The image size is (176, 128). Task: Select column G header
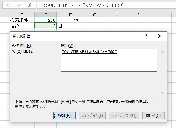pos(95,15)
